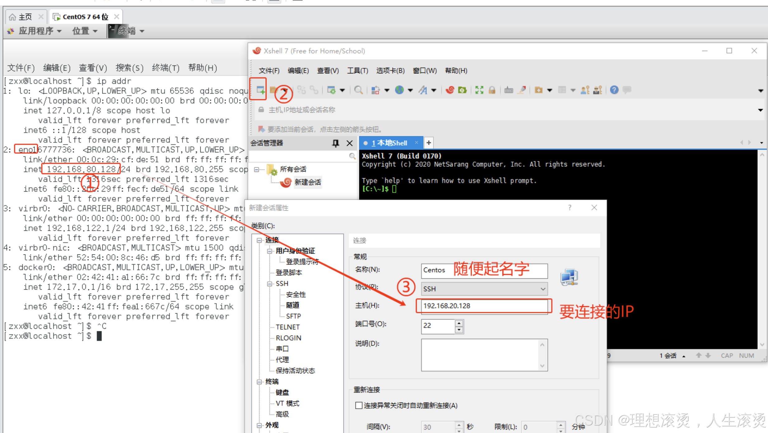Click the blue Help question mark icon

(x=614, y=90)
